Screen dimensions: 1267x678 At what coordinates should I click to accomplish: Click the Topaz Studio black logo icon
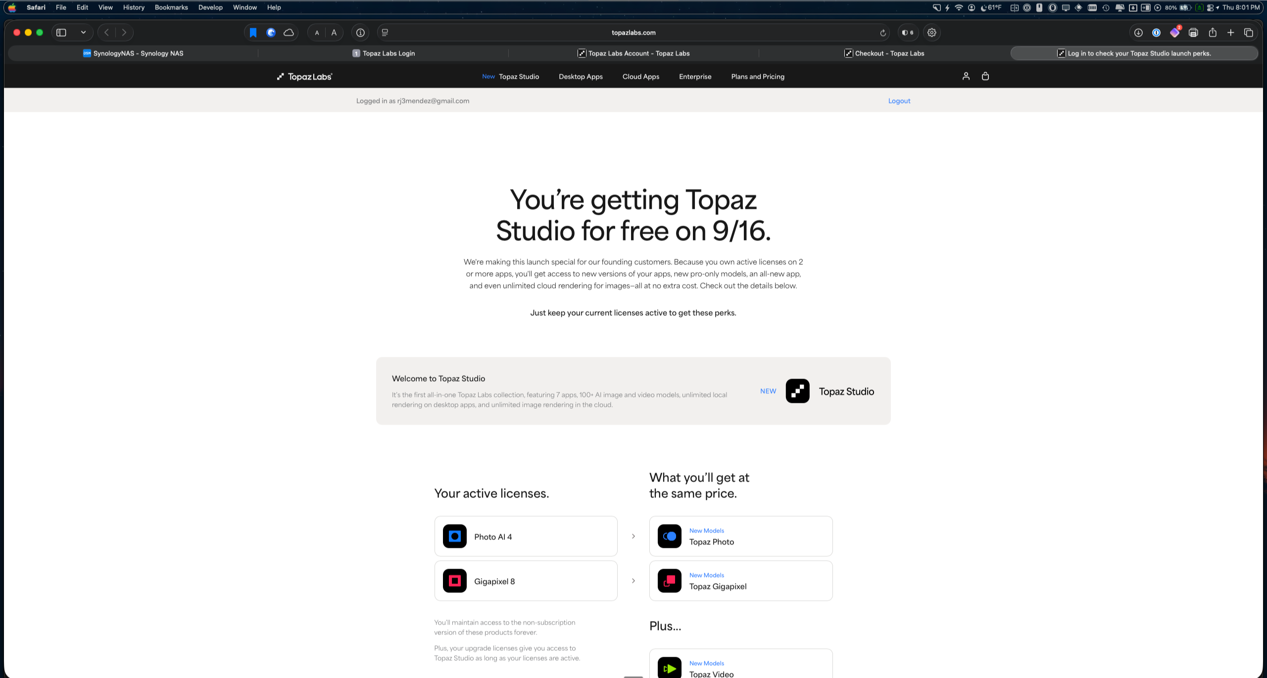(797, 391)
